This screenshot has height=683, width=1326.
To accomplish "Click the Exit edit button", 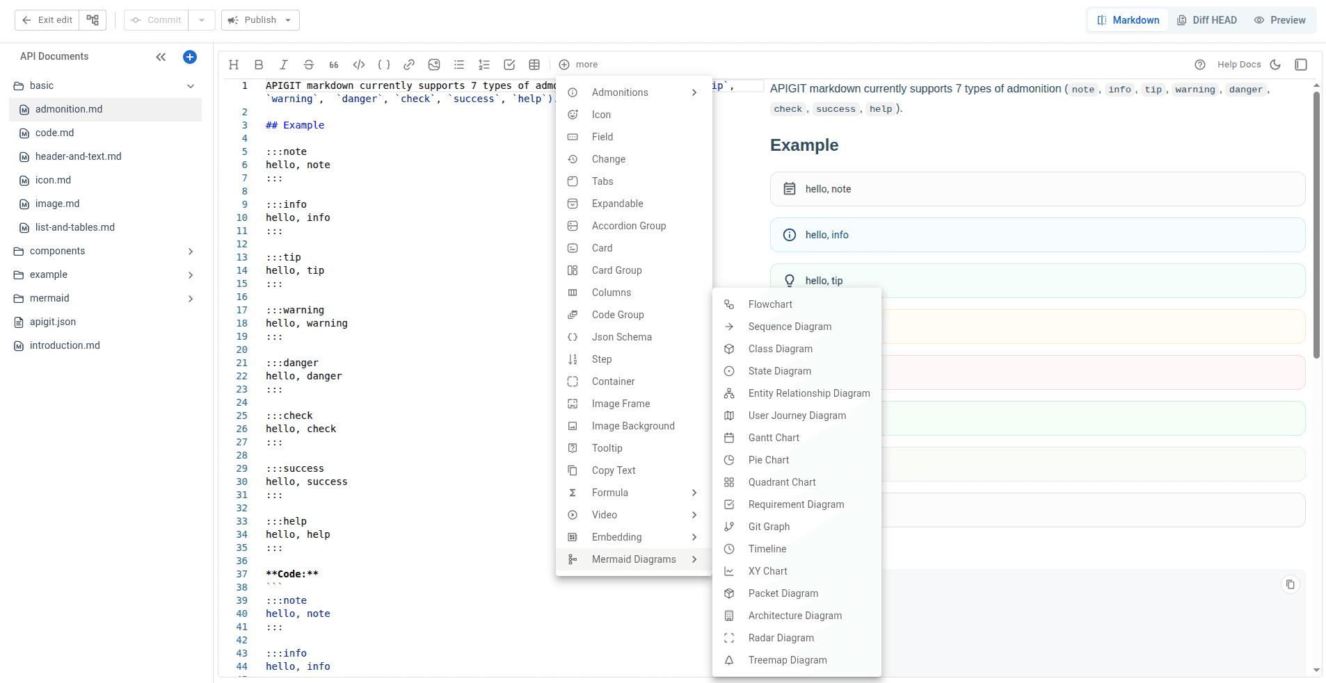I will [47, 20].
